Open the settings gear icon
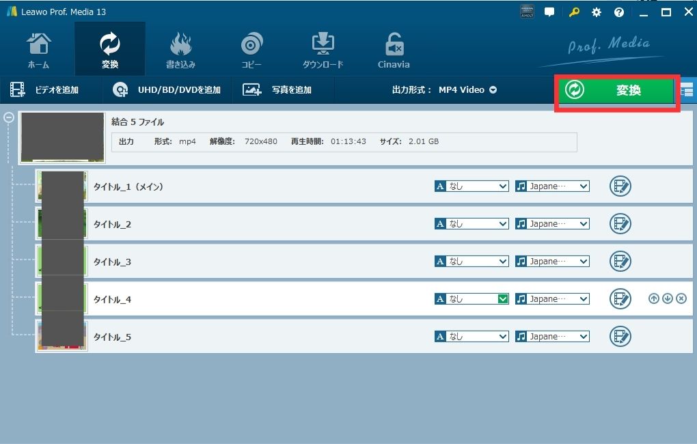The height and width of the screenshot is (444, 697). click(x=597, y=12)
